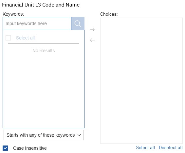Click the right arrow to add choices
Viewport: 185px width, 153px height.
point(92,30)
